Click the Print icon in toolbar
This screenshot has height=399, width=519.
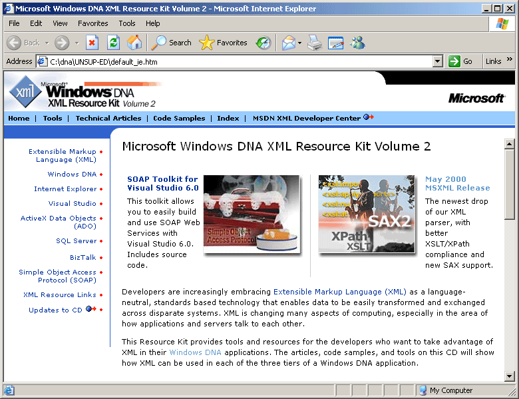(315, 43)
